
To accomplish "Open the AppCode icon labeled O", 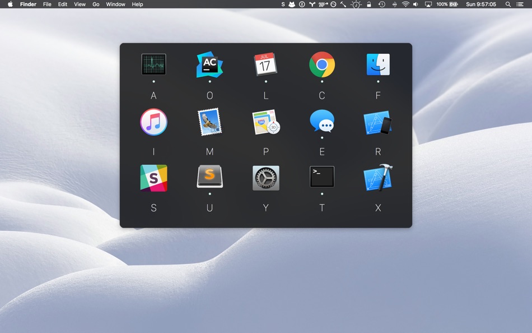I will click(209, 64).
